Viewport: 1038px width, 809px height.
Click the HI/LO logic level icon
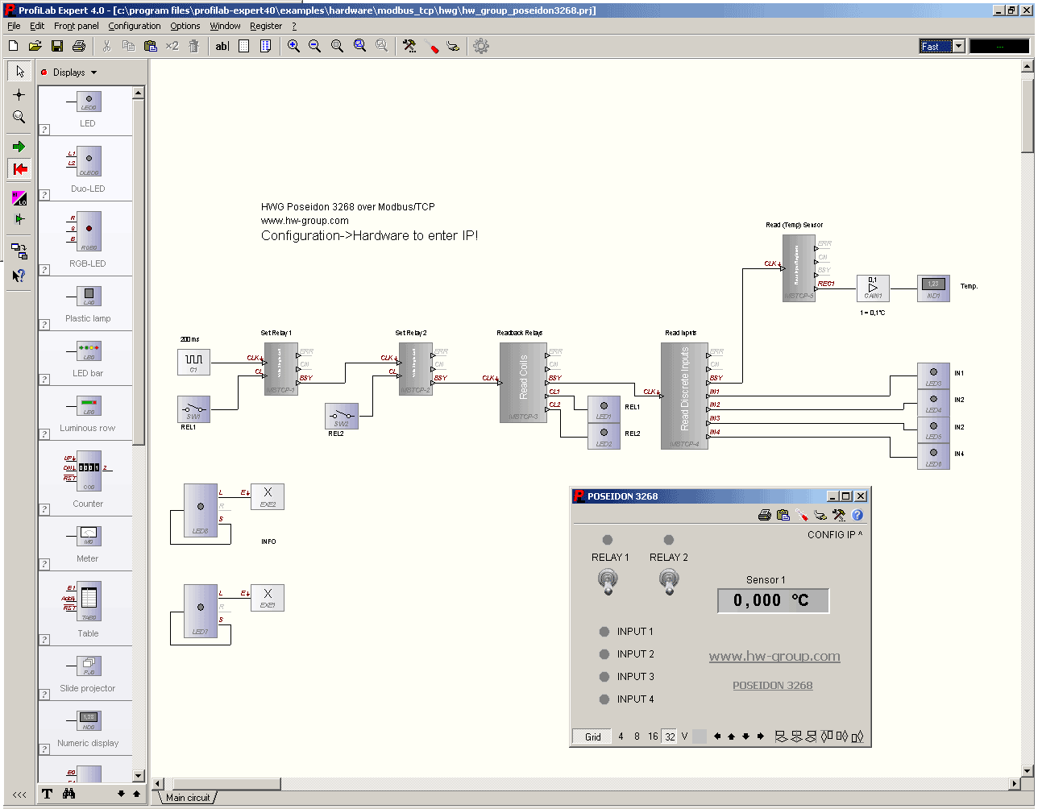click(19, 197)
